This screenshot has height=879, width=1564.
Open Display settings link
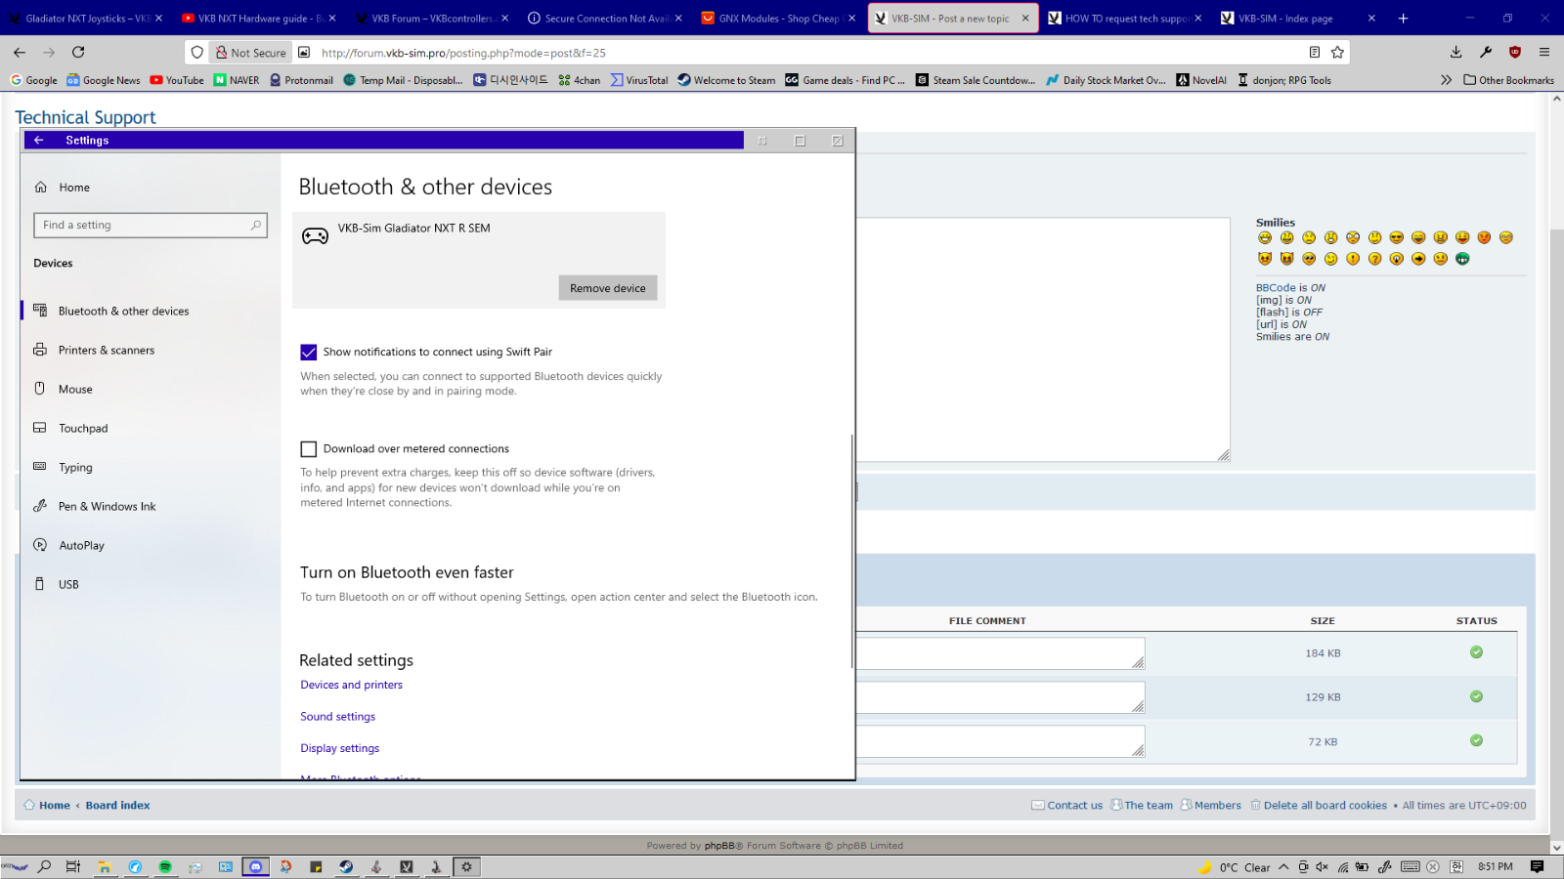tap(339, 748)
